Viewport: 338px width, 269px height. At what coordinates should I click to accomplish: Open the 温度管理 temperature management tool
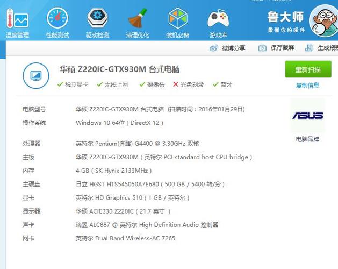[17, 23]
